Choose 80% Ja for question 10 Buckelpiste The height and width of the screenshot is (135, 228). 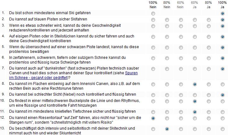(x=208, y=101)
